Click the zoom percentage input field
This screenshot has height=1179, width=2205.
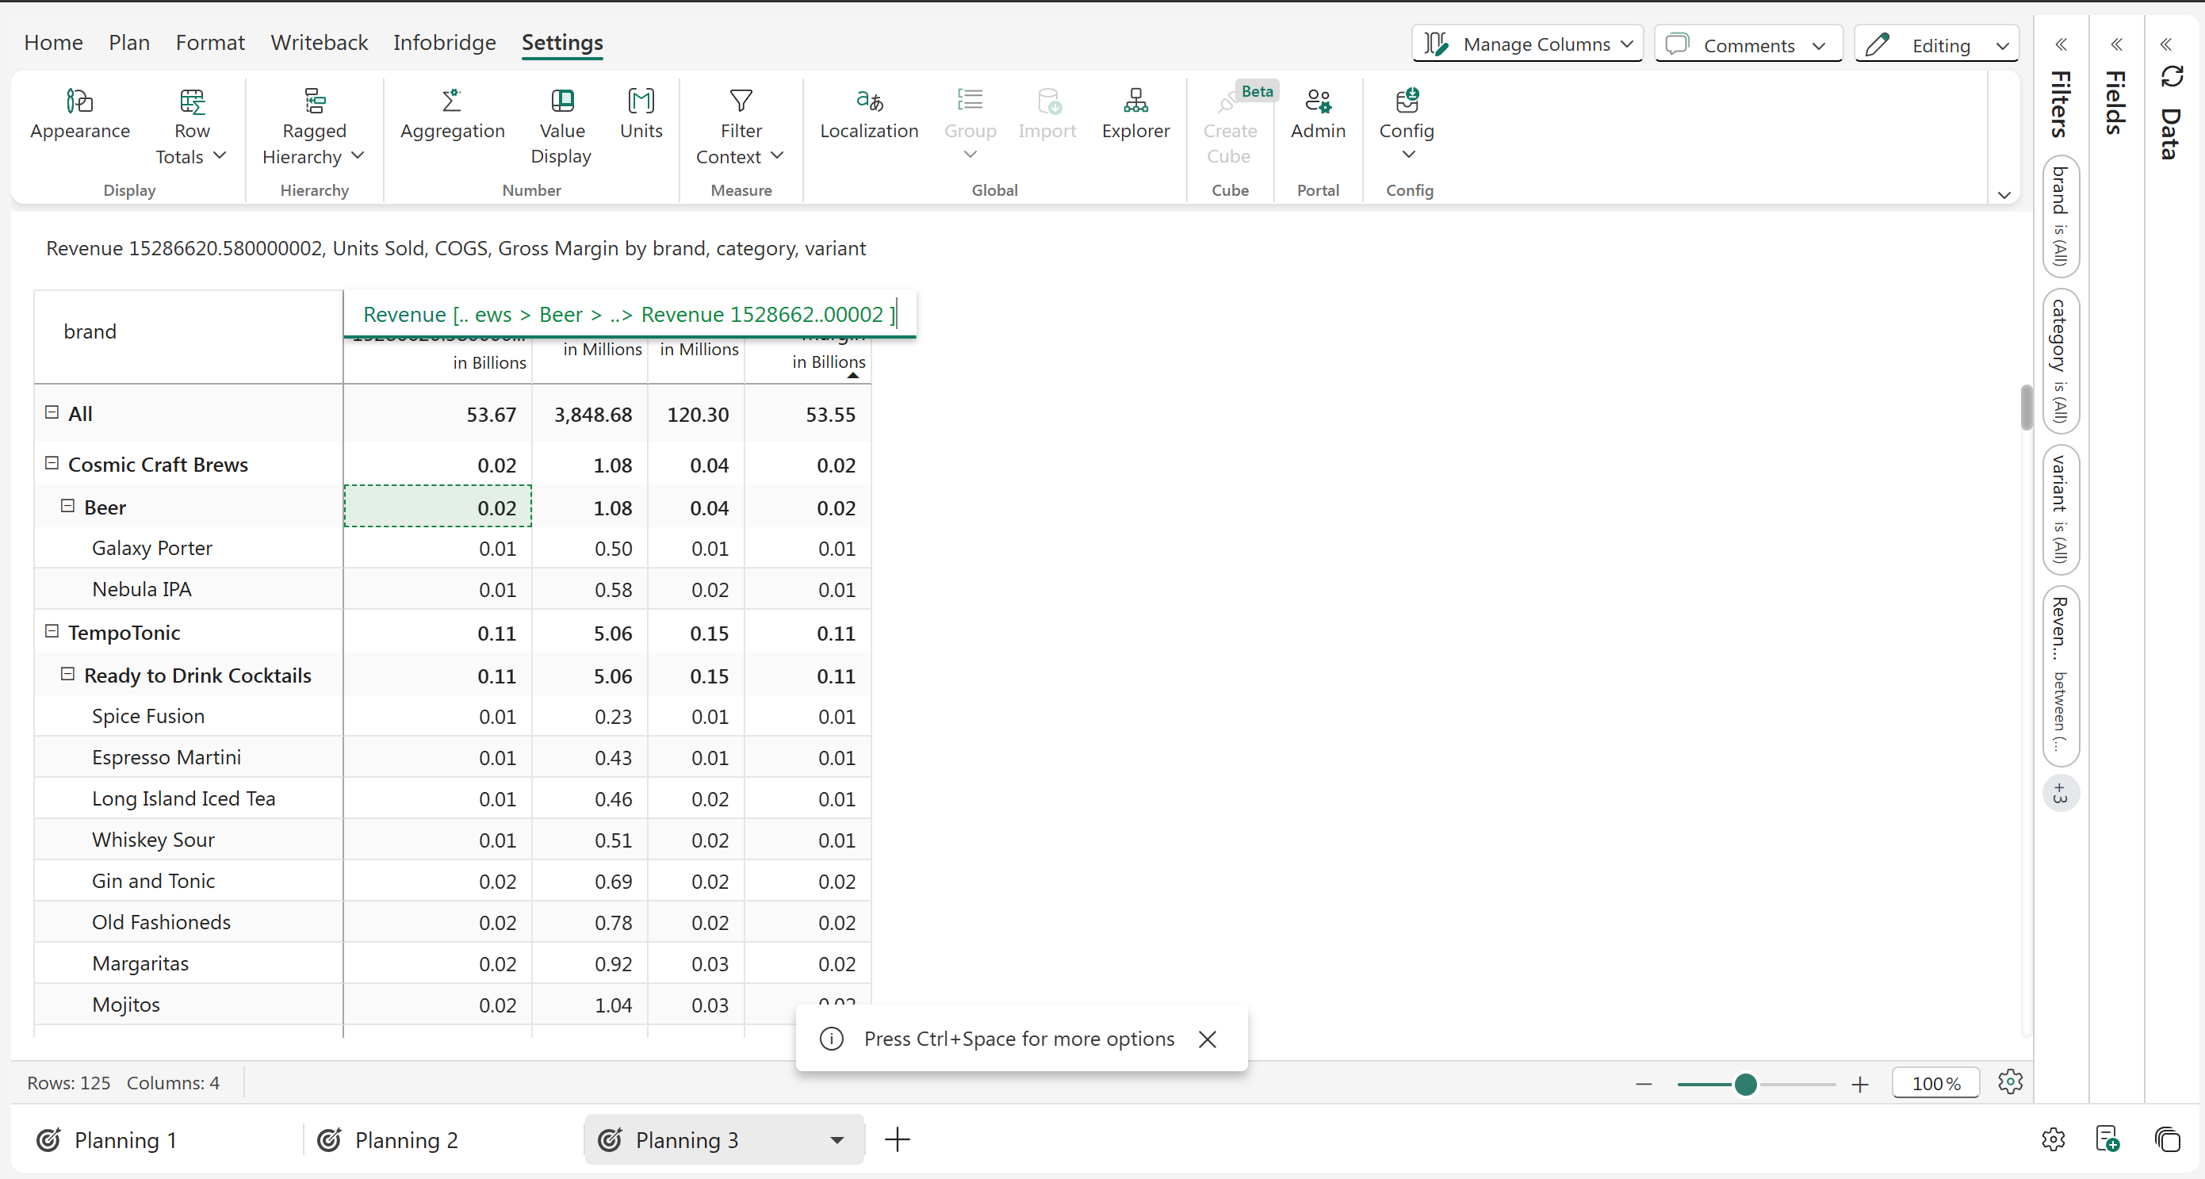1935,1084
